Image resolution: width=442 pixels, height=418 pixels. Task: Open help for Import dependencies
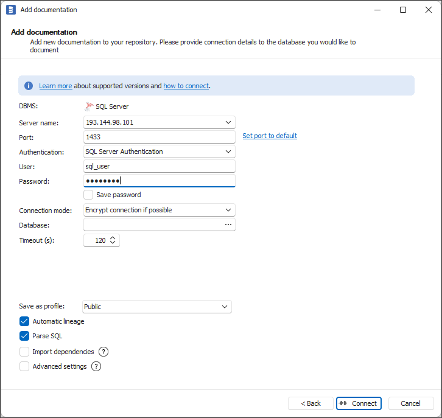point(103,352)
